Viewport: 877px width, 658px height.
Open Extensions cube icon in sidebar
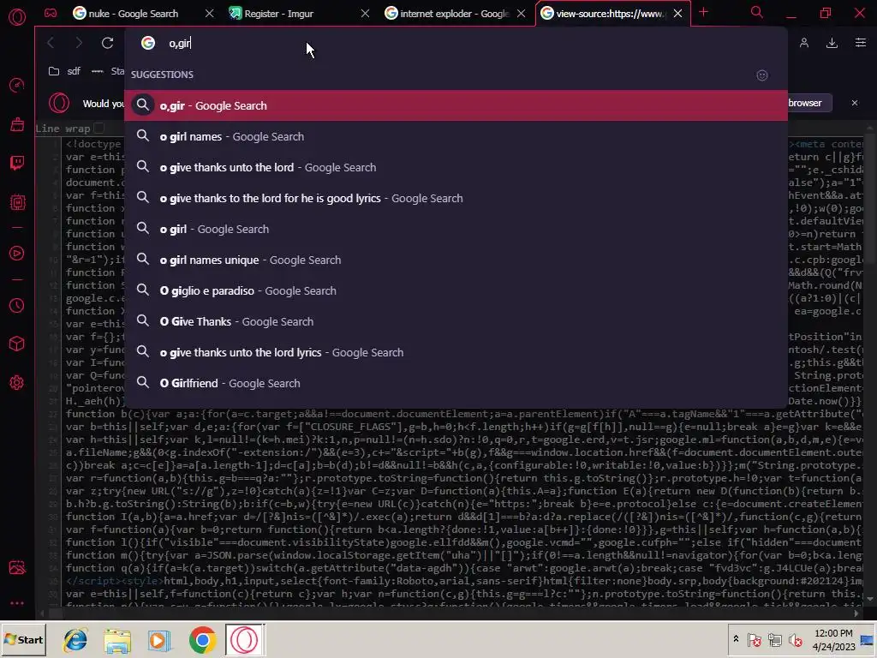point(17,344)
